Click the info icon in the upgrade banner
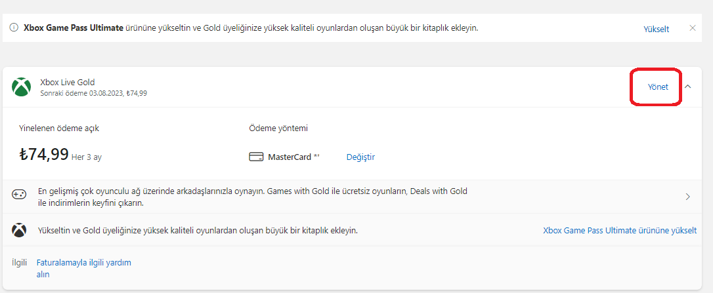 coord(14,28)
